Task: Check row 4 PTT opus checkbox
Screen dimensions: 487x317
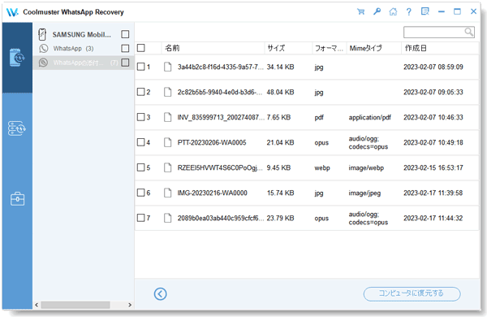Action: pos(141,142)
